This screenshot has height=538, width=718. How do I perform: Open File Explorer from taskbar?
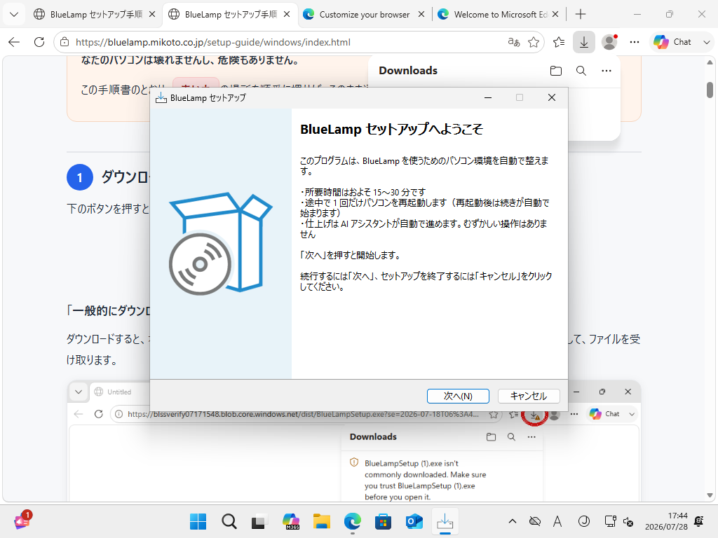pos(321,521)
